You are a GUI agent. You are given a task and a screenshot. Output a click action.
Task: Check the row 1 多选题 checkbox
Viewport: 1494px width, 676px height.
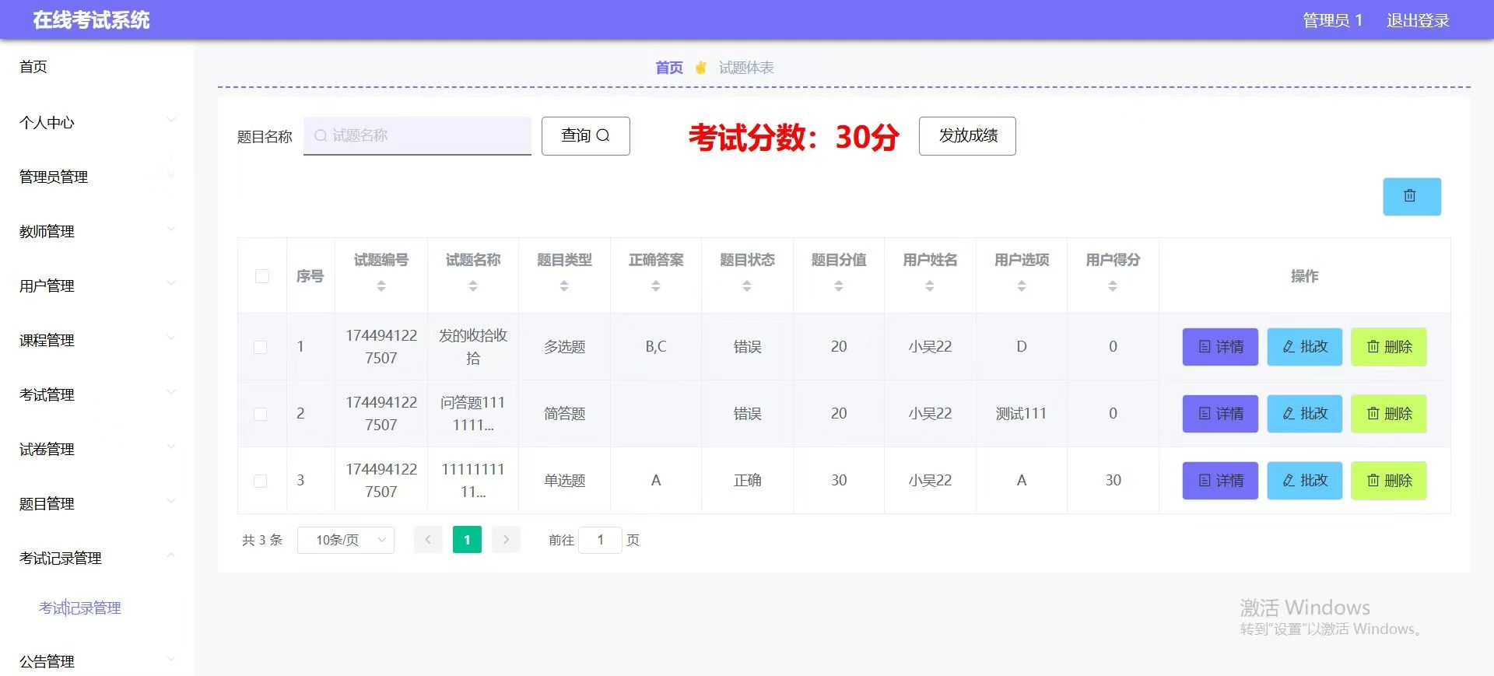(261, 347)
